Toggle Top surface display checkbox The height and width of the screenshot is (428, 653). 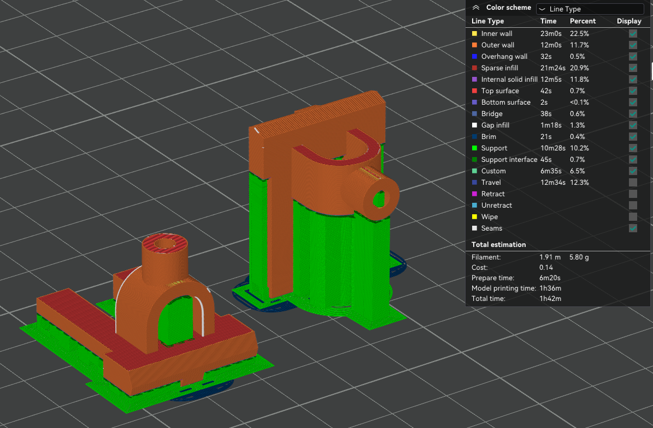click(633, 91)
